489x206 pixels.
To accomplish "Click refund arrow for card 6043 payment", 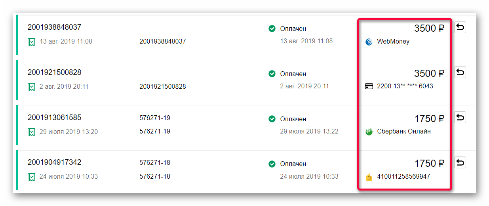I will click(460, 72).
